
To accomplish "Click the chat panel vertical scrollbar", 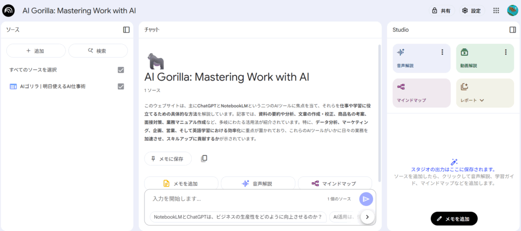I will pos(380,113).
